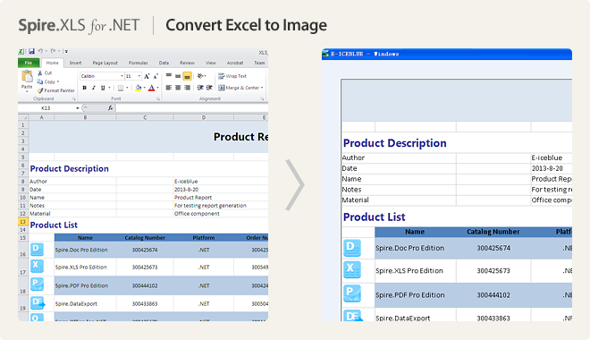Image resolution: width=590 pixels, height=340 pixels.
Task: Click the insert function fx icon
Action: point(110,108)
